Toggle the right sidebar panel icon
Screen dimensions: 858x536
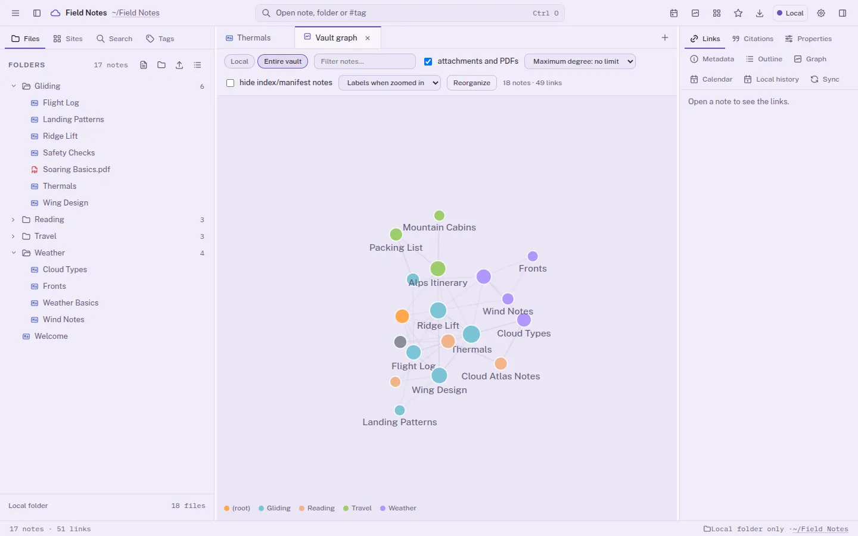click(843, 13)
